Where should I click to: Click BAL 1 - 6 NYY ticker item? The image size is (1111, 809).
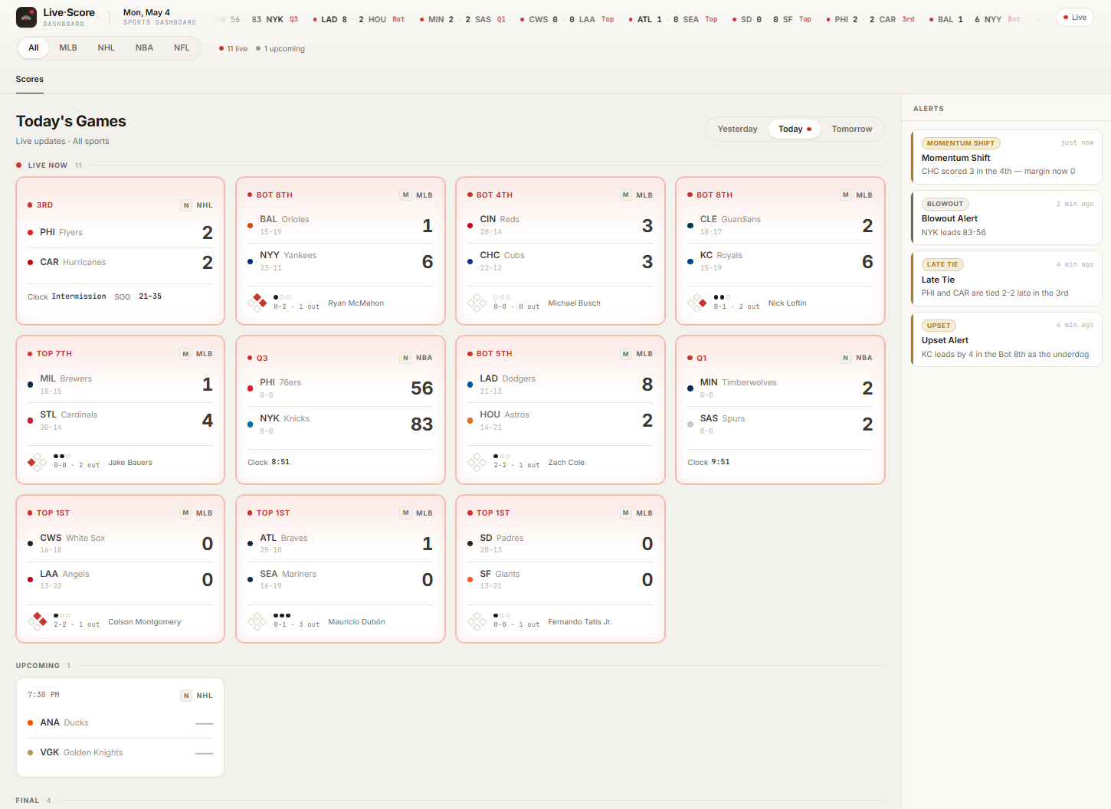(x=975, y=19)
